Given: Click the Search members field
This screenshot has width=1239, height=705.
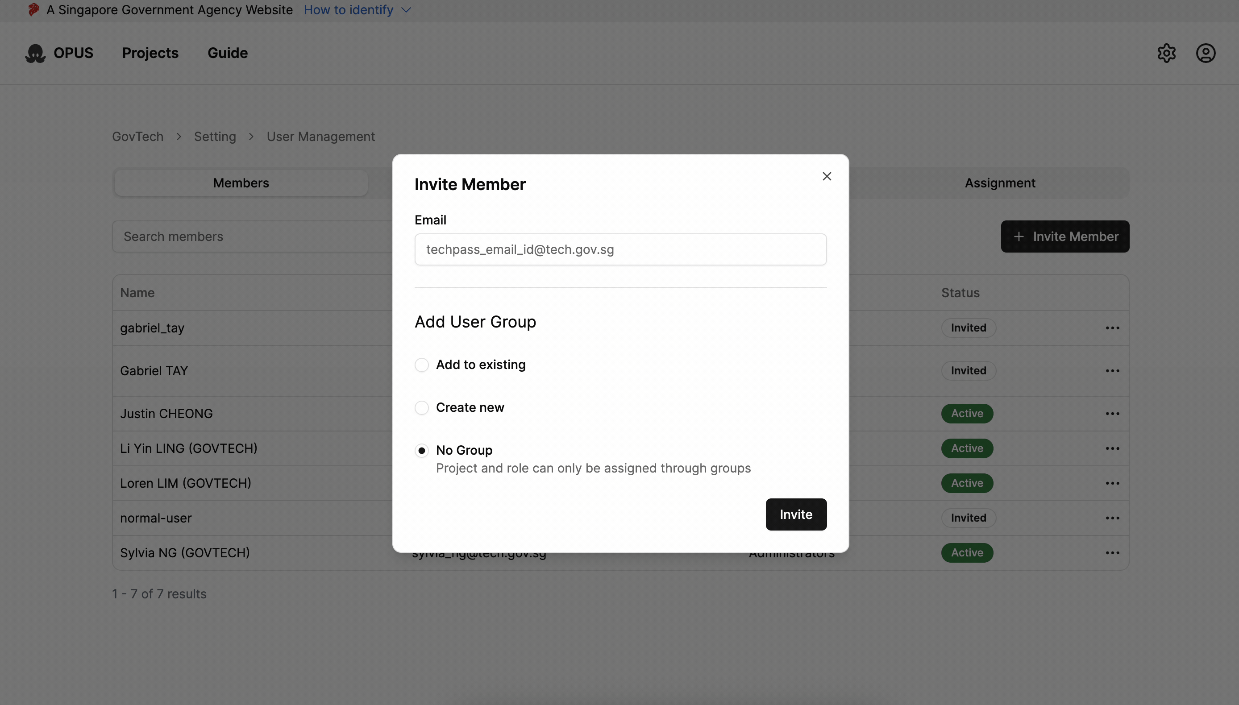Looking at the screenshot, I should pos(252,236).
